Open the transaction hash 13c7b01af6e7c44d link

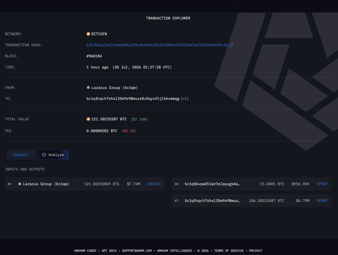pyautogui.click(x=157, y=45)
